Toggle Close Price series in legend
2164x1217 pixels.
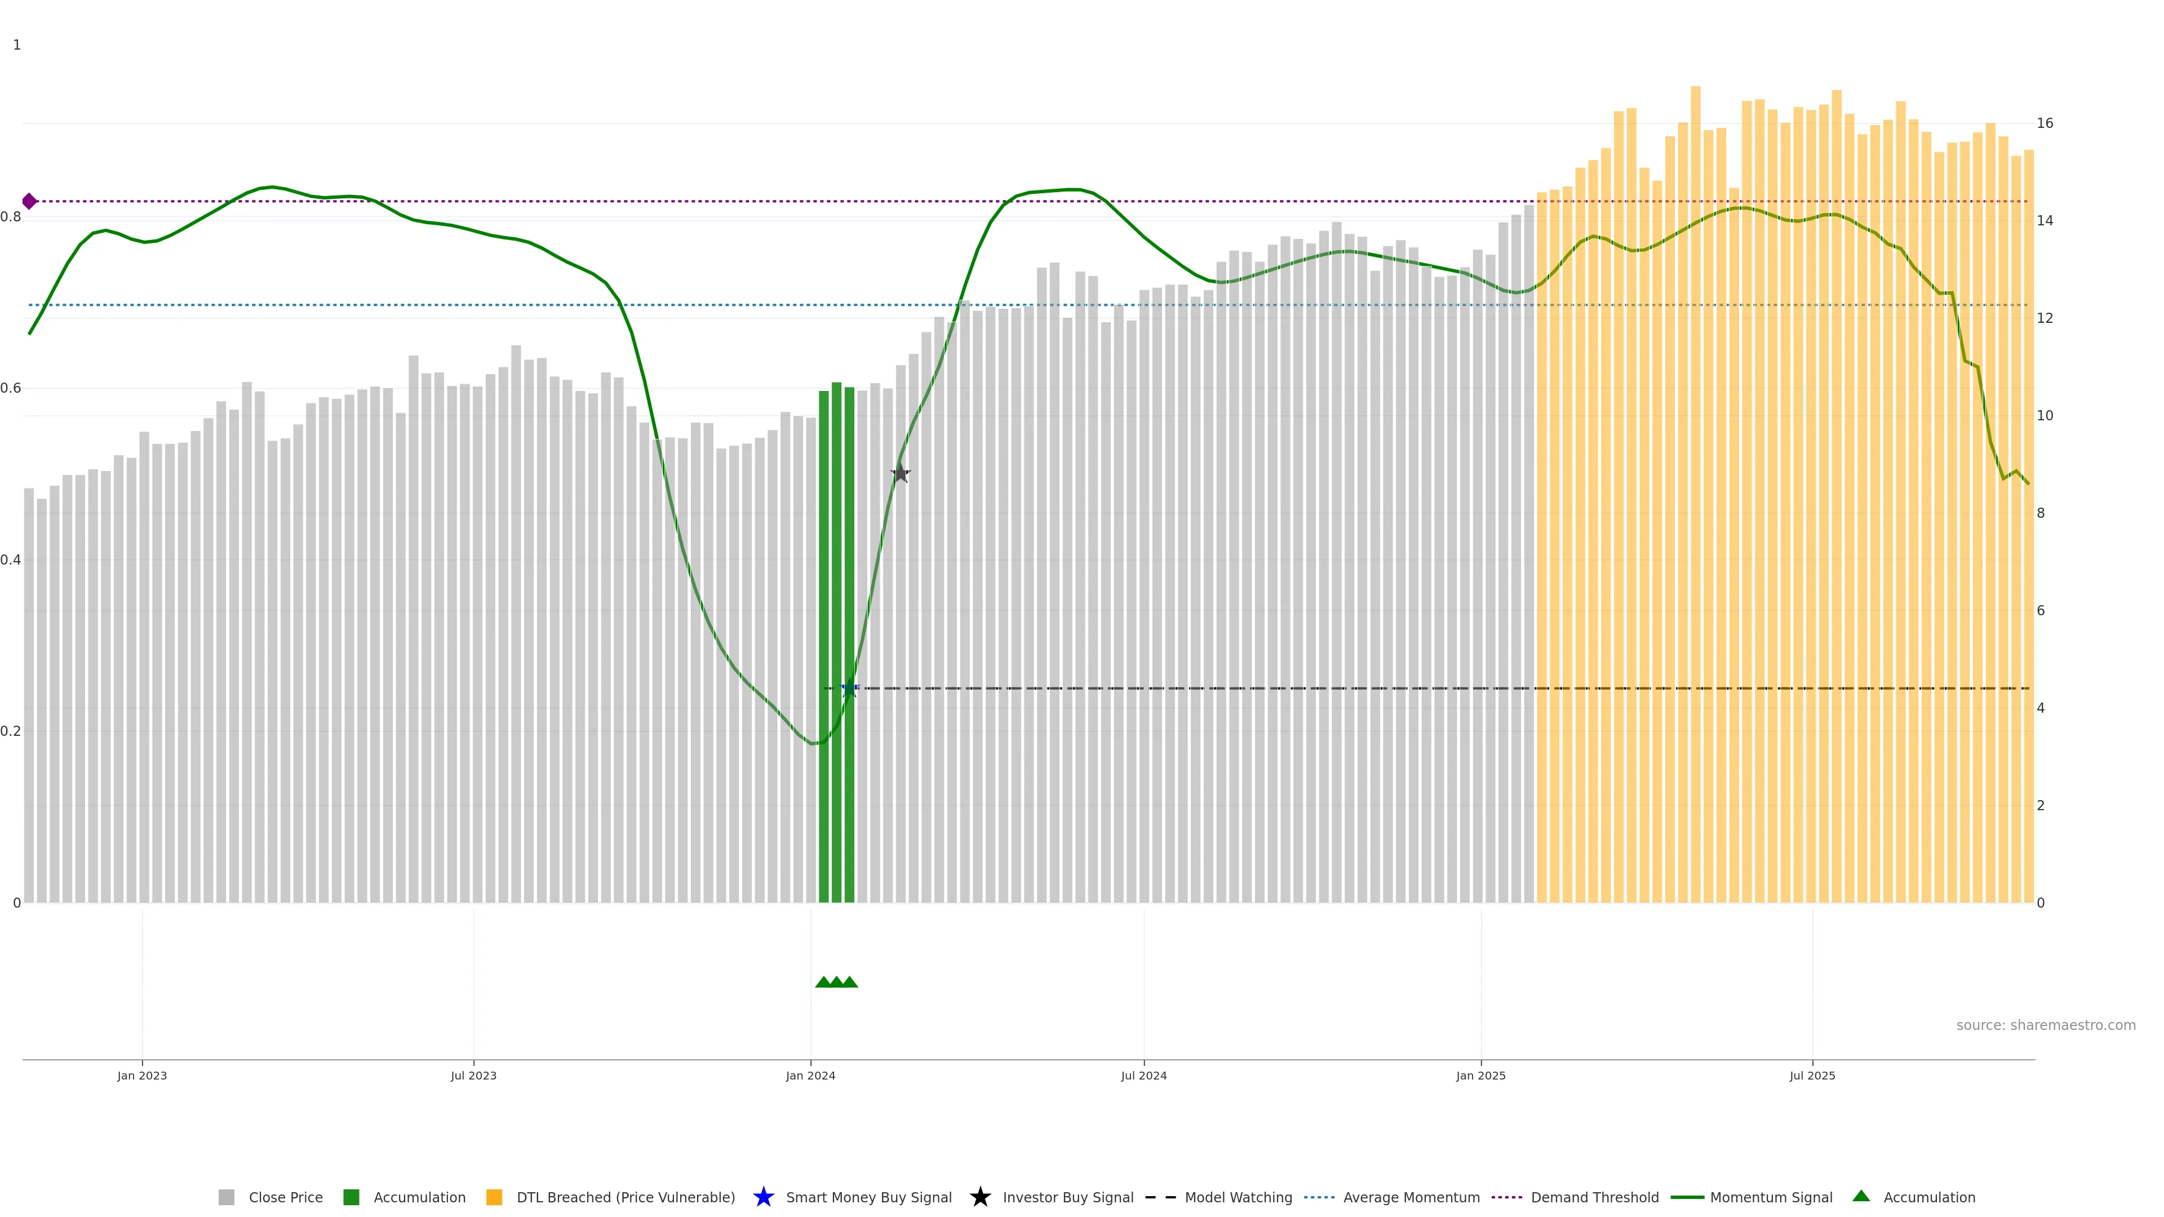(x=285, y=1197)
